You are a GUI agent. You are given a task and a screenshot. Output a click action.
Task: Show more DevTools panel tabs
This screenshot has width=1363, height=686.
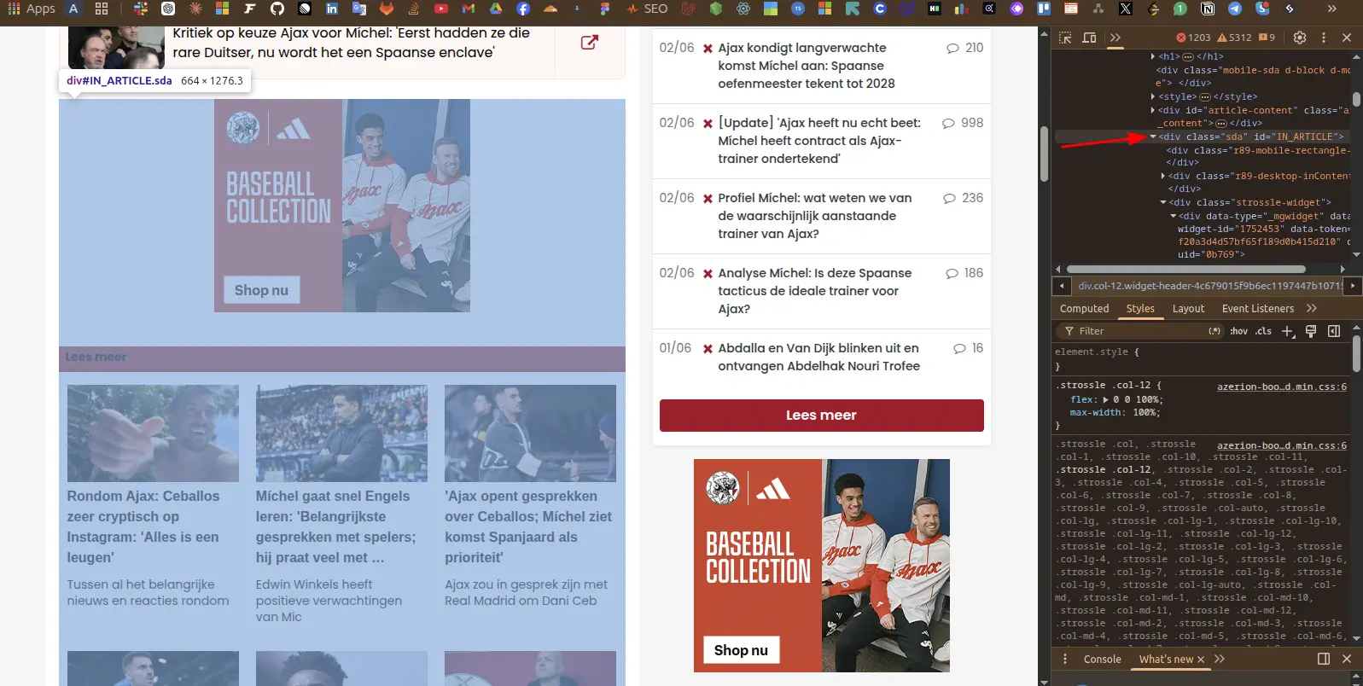point(1115,38)
